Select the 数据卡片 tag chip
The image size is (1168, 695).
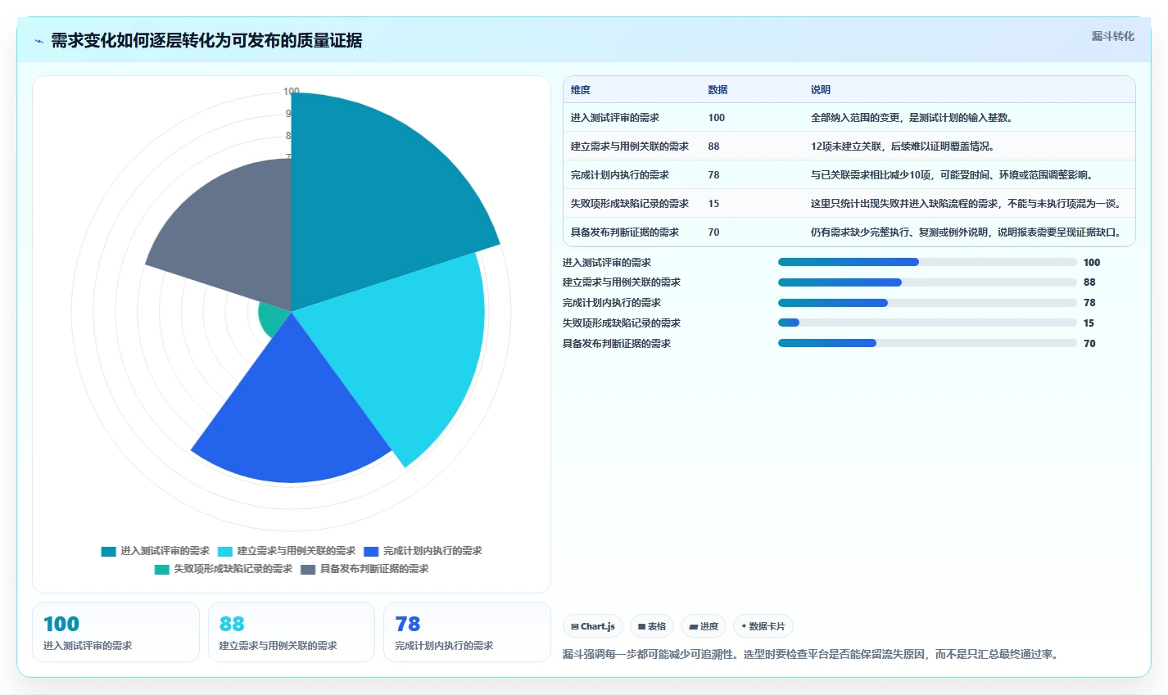(x=763, y=626)
